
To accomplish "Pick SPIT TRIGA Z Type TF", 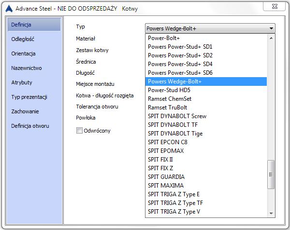I will pyautogui.click(x=206, y=203).
